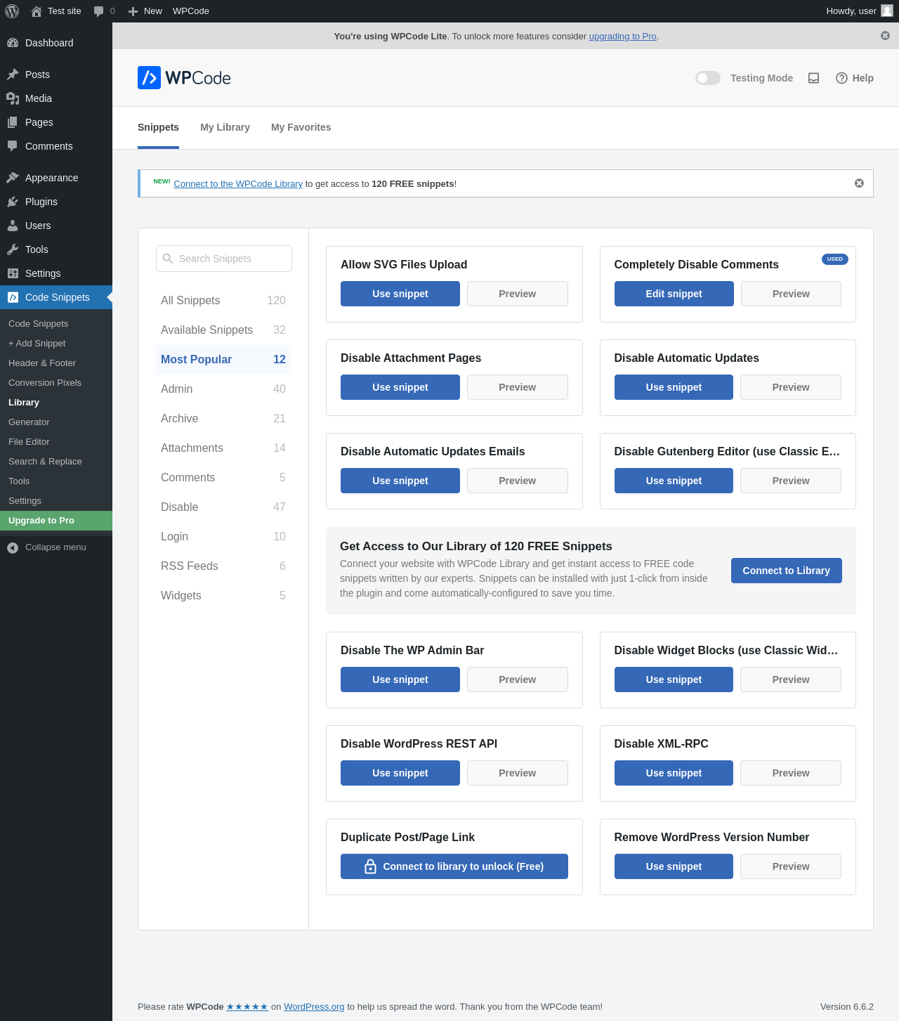Close the Connect to WPCode Library banner

(x=859, y=183)
